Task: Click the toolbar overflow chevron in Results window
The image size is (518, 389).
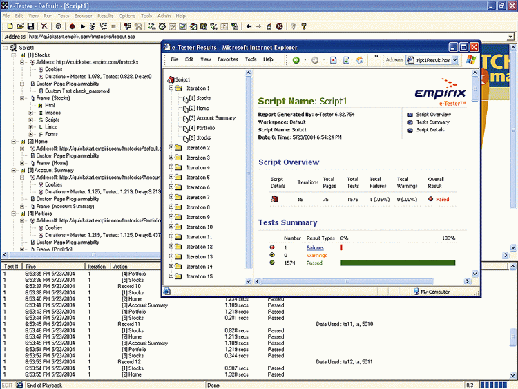Action: tap(376, 57)
